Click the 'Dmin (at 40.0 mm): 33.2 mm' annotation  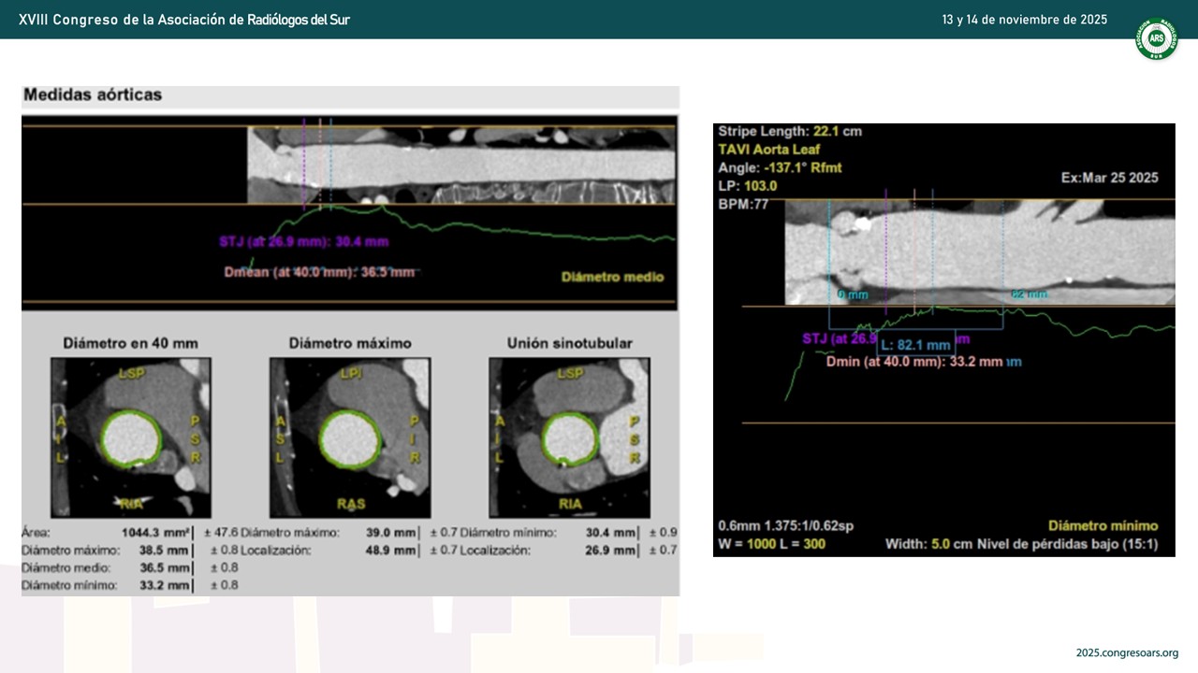point(914,362)
